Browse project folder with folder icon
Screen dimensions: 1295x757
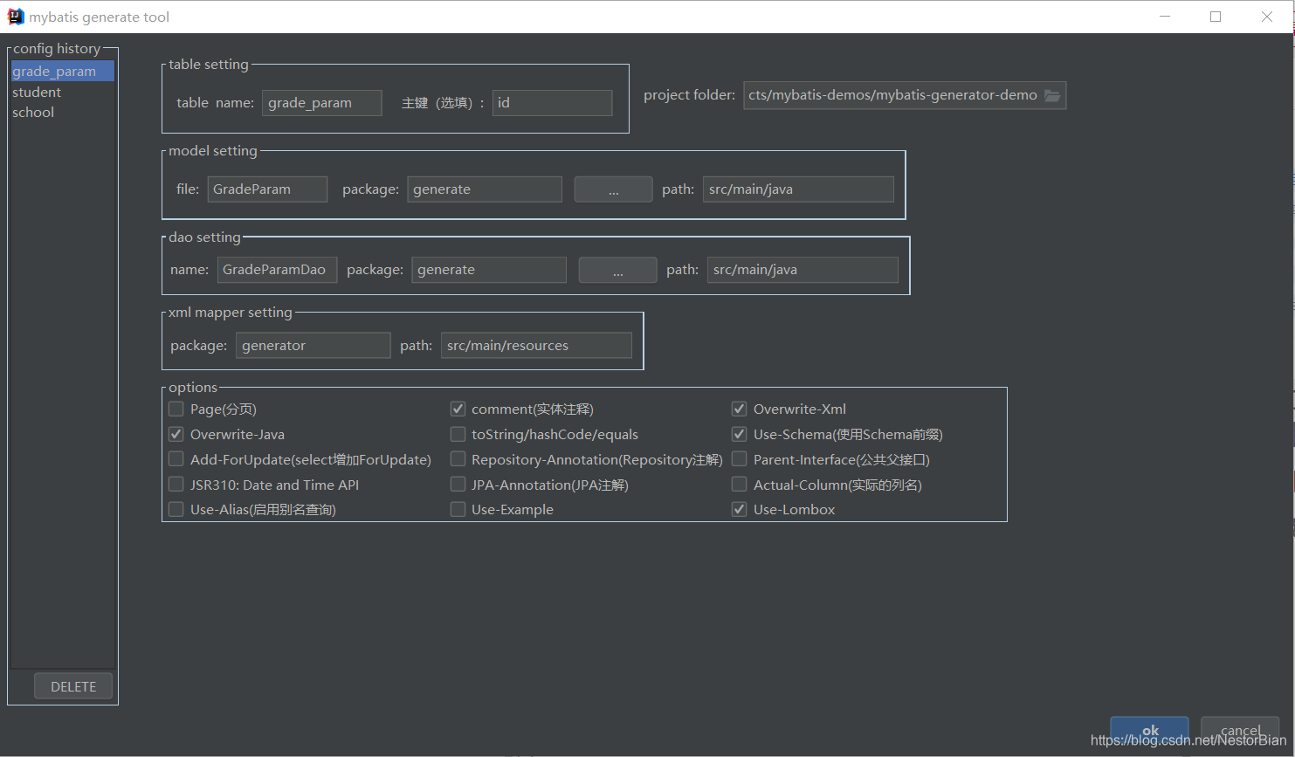click(x=1052, y=95)
